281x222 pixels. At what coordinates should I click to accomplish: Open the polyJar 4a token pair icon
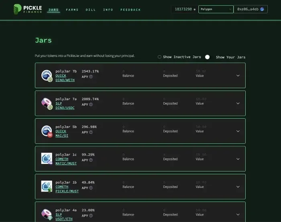[47, 214]
